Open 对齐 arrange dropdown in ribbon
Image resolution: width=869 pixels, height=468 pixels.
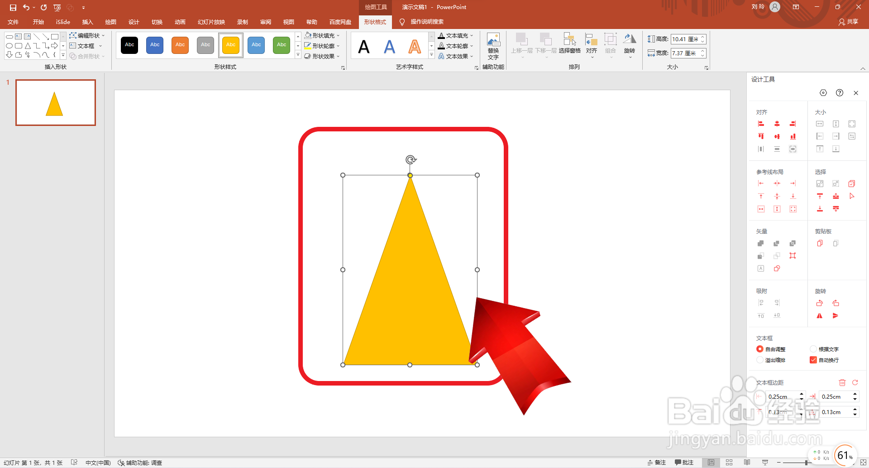pyautogui.click(x=592, y=45)
